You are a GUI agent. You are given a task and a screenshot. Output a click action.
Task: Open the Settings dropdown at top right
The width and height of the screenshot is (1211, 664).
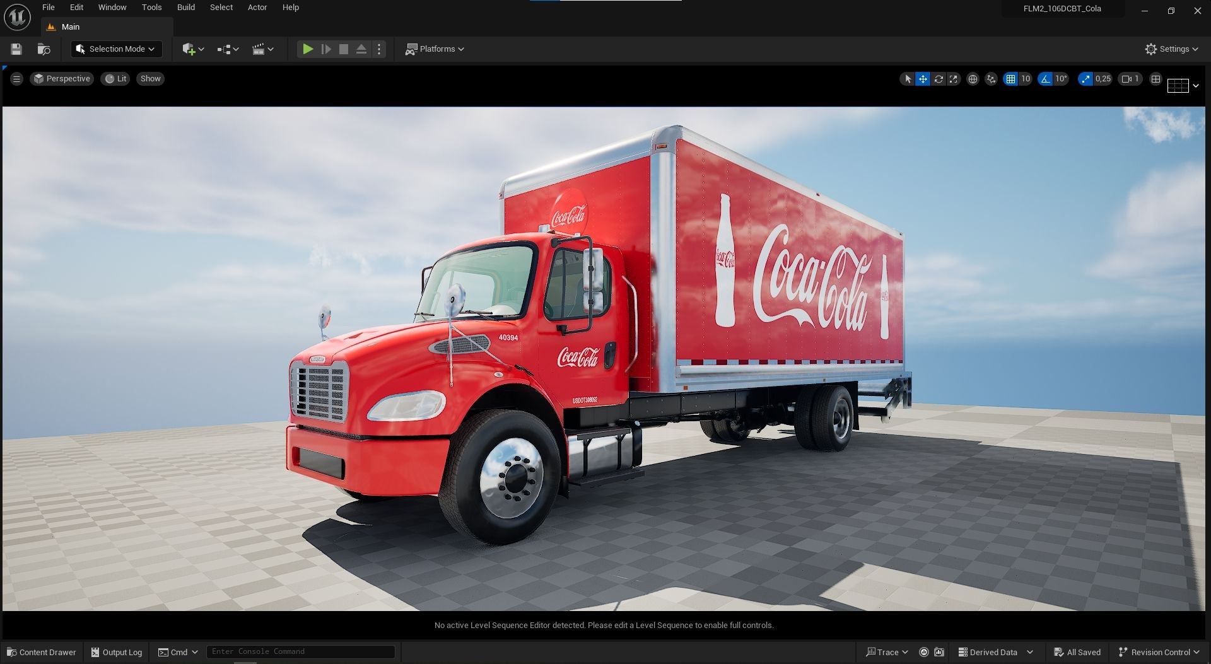pos(1172,49)
